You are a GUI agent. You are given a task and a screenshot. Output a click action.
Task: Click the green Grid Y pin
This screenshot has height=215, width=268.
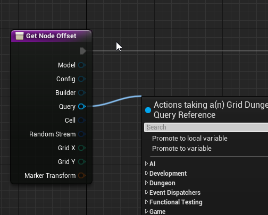pos(82,161)
